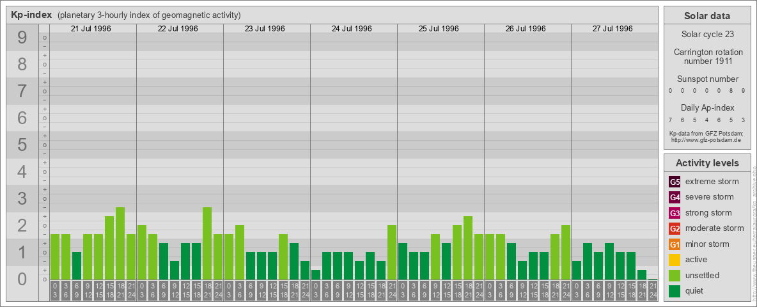Select the light green unsettled swatch
This screenshot has width=757, height=307.
pos(675,275)
